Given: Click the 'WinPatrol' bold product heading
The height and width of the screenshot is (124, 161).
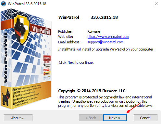Looking at the screenshot, I should click(x=69, y=17).
